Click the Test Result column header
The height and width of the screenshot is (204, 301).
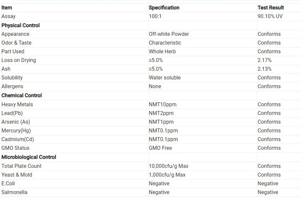point(271,7)
